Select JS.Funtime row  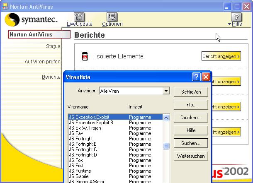pyautogui.click(x=115, y=171)
